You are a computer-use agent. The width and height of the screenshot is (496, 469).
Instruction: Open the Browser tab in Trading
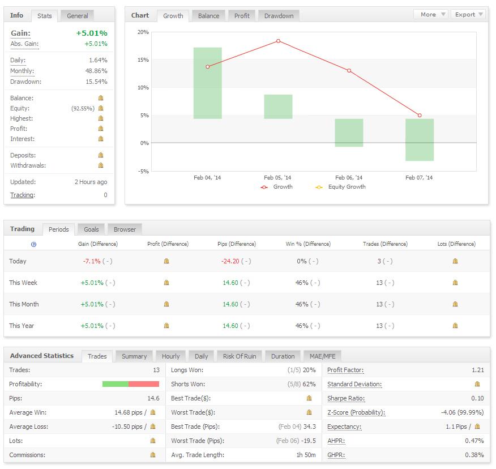(125, 229)
